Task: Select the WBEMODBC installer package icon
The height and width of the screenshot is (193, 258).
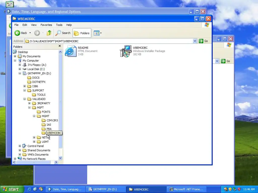Action: point(125,51)
